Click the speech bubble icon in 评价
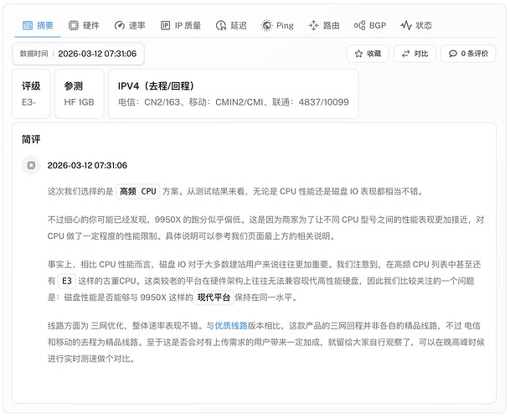The image size is (510, 419). point(453,54)
